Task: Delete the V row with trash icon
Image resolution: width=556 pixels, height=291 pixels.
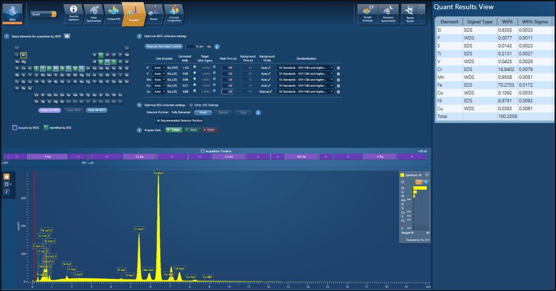Action: 338,74
